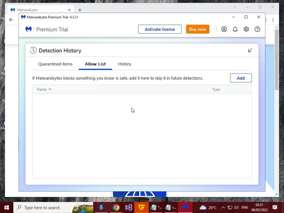Click the taskbar search box
The height and width of the screenshot is (213, 284).
53,207
